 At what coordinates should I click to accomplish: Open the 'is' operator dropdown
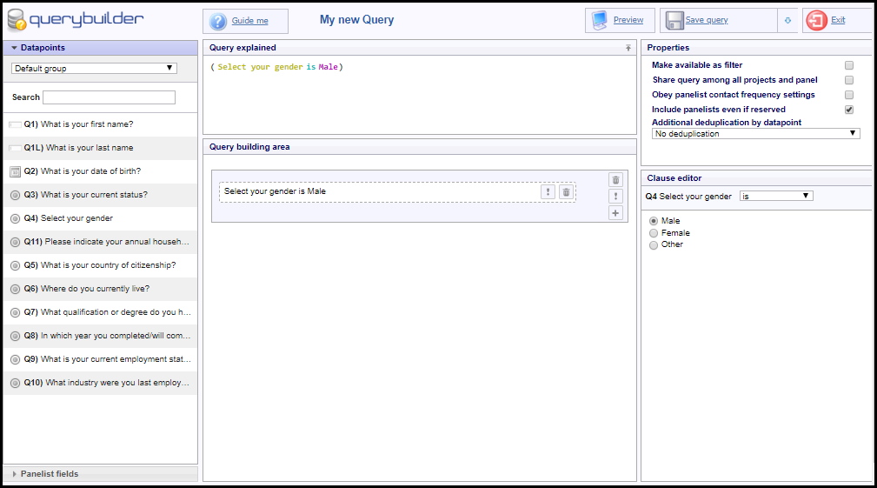[776, 196]
